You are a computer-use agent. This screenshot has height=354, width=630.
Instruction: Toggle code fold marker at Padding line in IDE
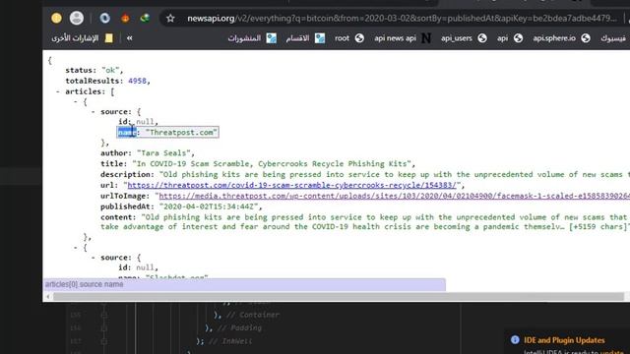pyautogui.click(x=104, y=328)
